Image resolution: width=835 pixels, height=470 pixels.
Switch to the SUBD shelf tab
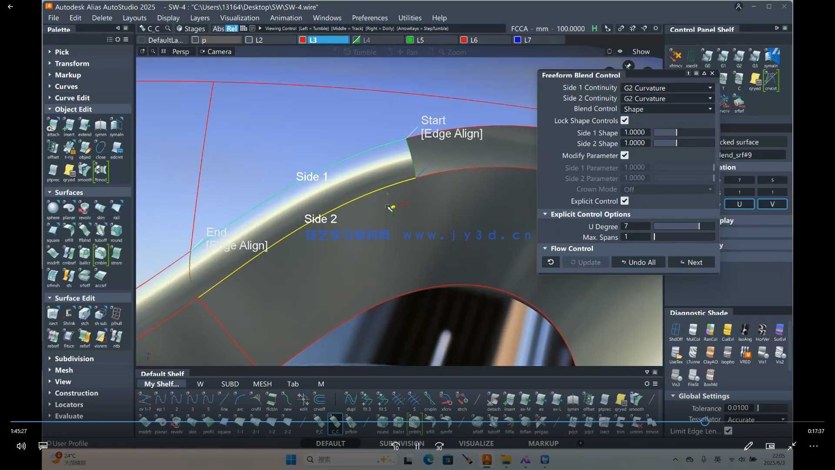(x=230, y=384)
